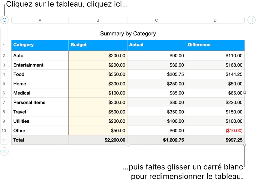Select the circular table handle above column A
Screen dimensions: 256x184
point(4,20)
